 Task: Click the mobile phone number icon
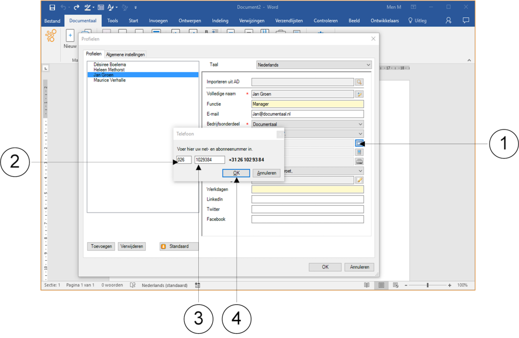(x=359, y=152)
